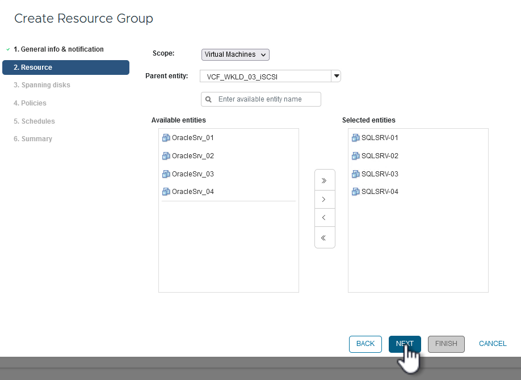521x380 pixels.
Task: Click the VM icon beside SQLSRV-04
Action: tap(355, 192)
